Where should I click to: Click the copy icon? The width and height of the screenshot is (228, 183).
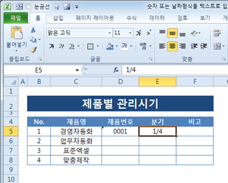point(33,40)
